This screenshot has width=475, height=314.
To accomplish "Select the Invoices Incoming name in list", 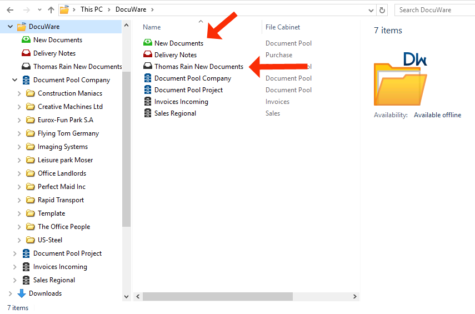I will tap(181, 102).
